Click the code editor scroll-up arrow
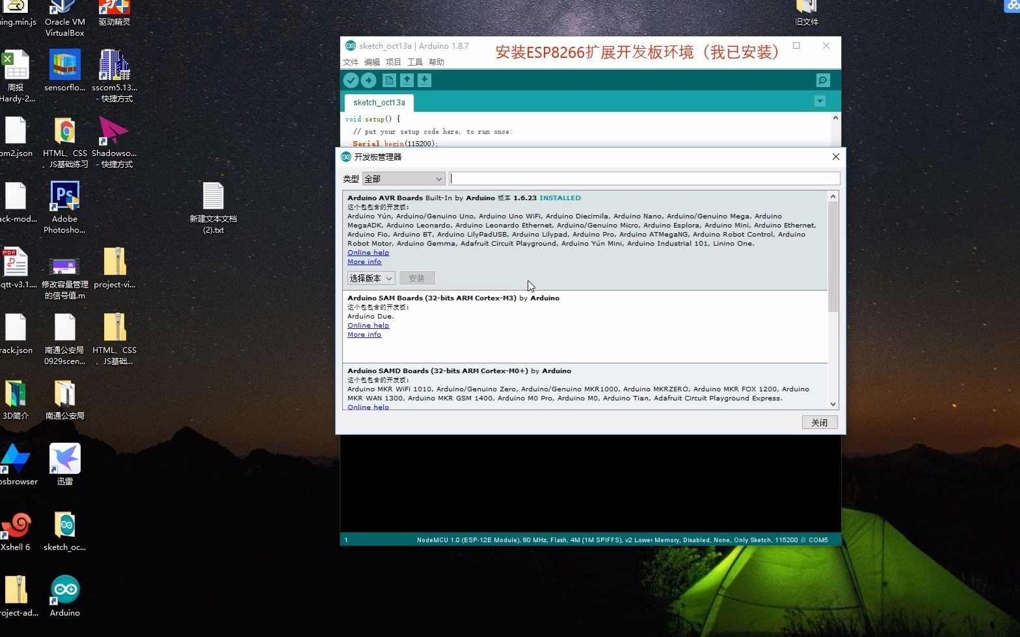Viewport: 1020px width, 637px height. (836, 118)
